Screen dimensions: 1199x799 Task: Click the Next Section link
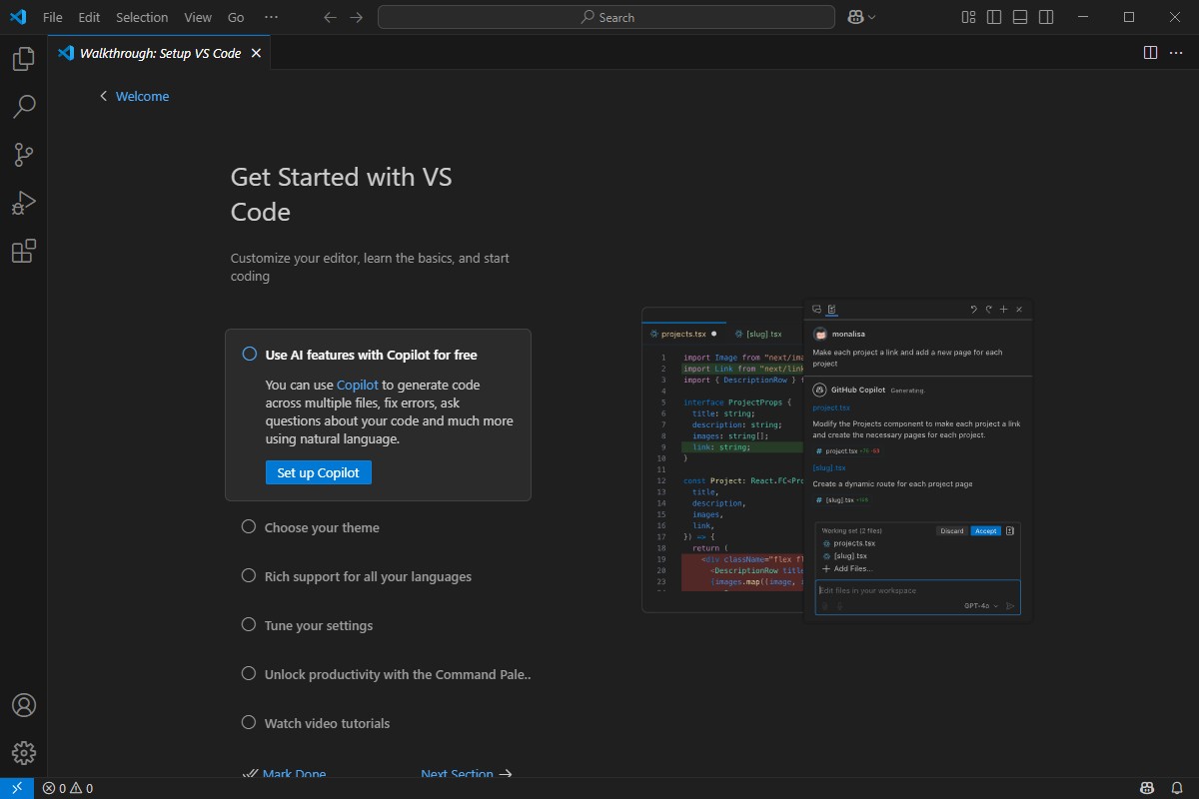tap(457, 773)
